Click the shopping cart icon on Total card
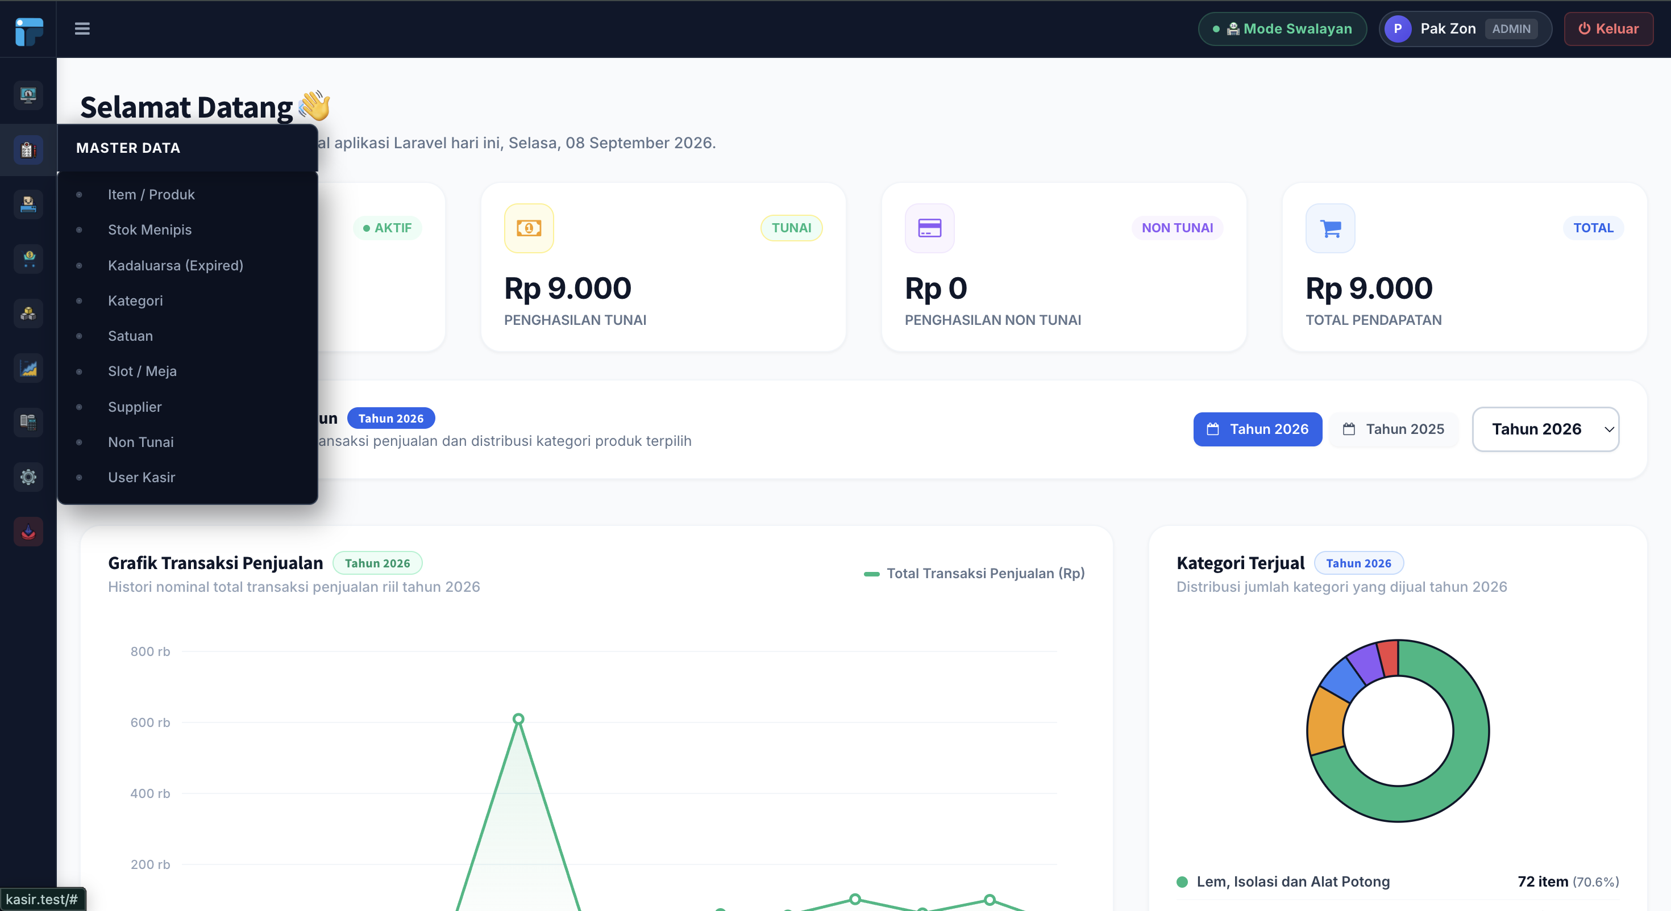 [x=1331, y=228]
